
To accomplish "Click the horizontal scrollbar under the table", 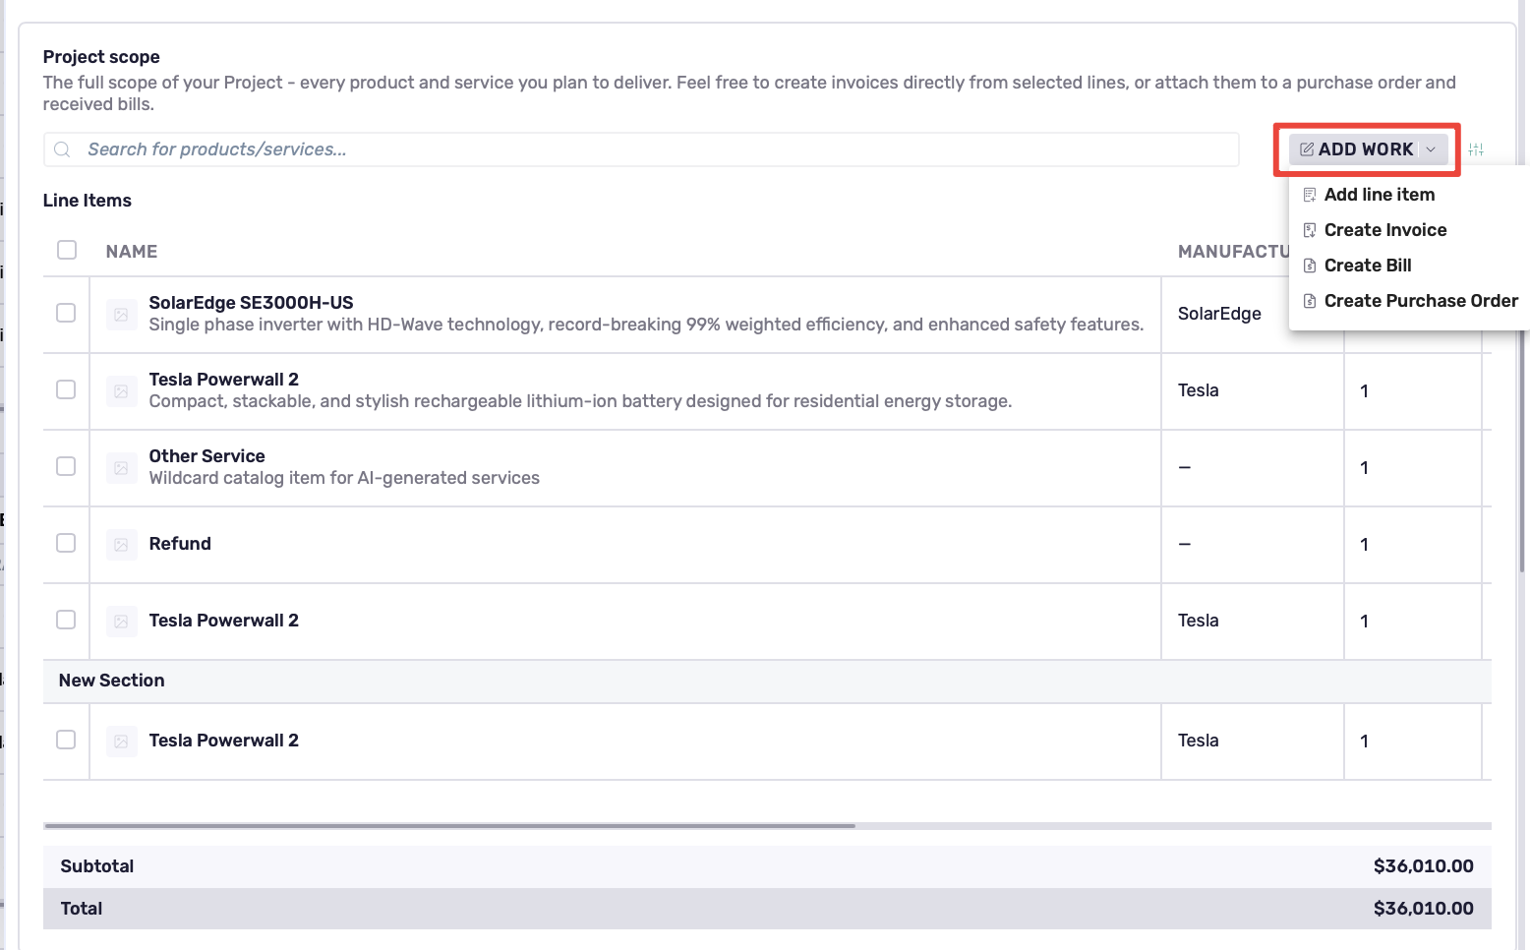I will click(x=449, y=826).
